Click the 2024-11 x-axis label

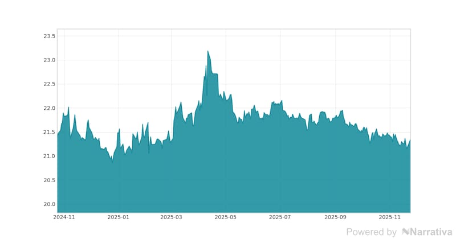[64, 217]
